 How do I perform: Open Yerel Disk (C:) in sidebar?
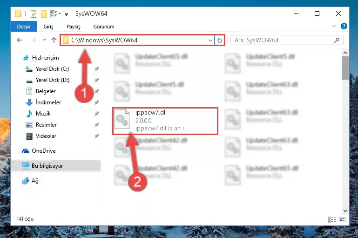pos(52,69)
